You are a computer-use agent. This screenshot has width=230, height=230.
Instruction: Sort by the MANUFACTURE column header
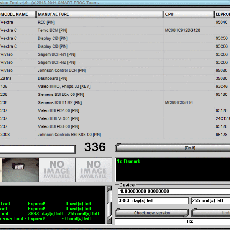[100, 14]
